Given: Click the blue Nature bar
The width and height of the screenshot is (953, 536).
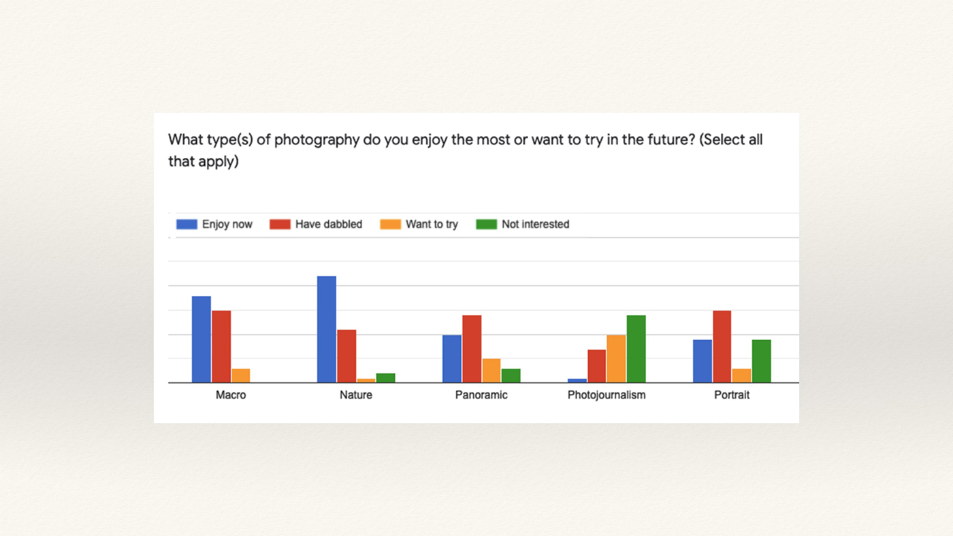Looking at the screenshot, I should (x=327, y=329).
